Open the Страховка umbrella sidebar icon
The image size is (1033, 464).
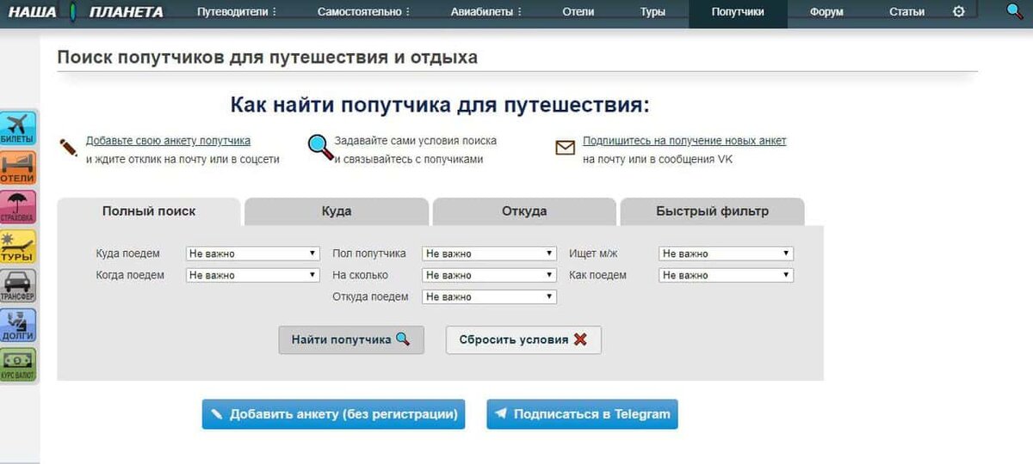(x=18, y=208)
